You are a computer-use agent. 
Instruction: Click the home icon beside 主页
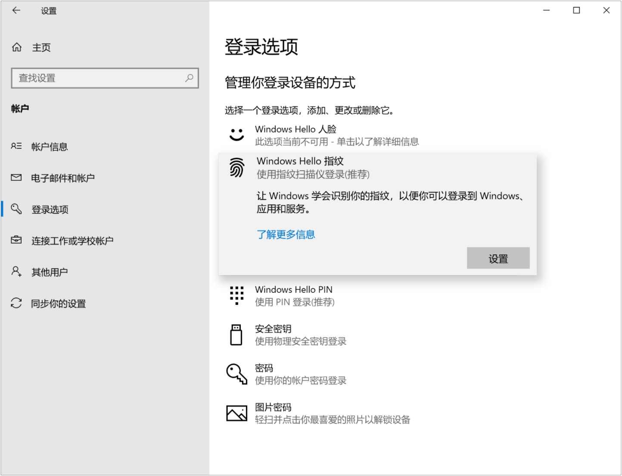point(17,47)
